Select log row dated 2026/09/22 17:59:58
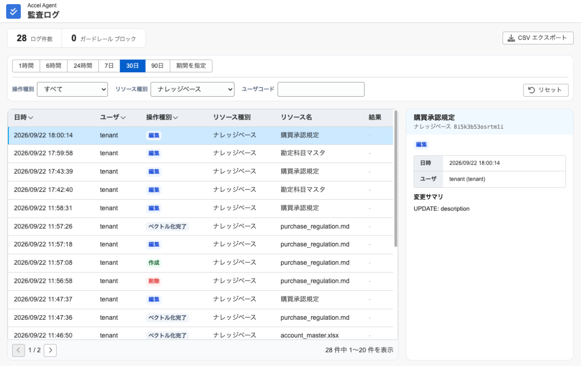This screenshot has height=366, width=581. point(200,153)
